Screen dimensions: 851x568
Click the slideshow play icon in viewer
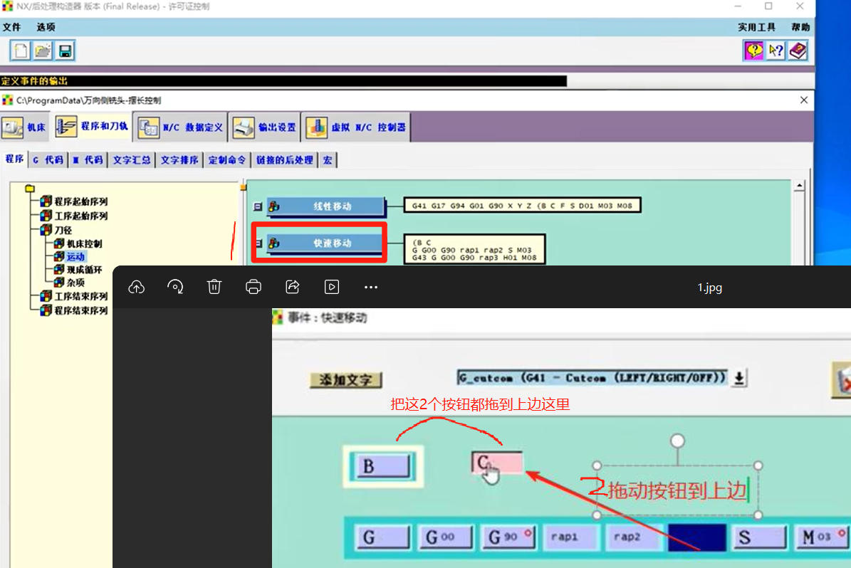click(x=332, y=287)
